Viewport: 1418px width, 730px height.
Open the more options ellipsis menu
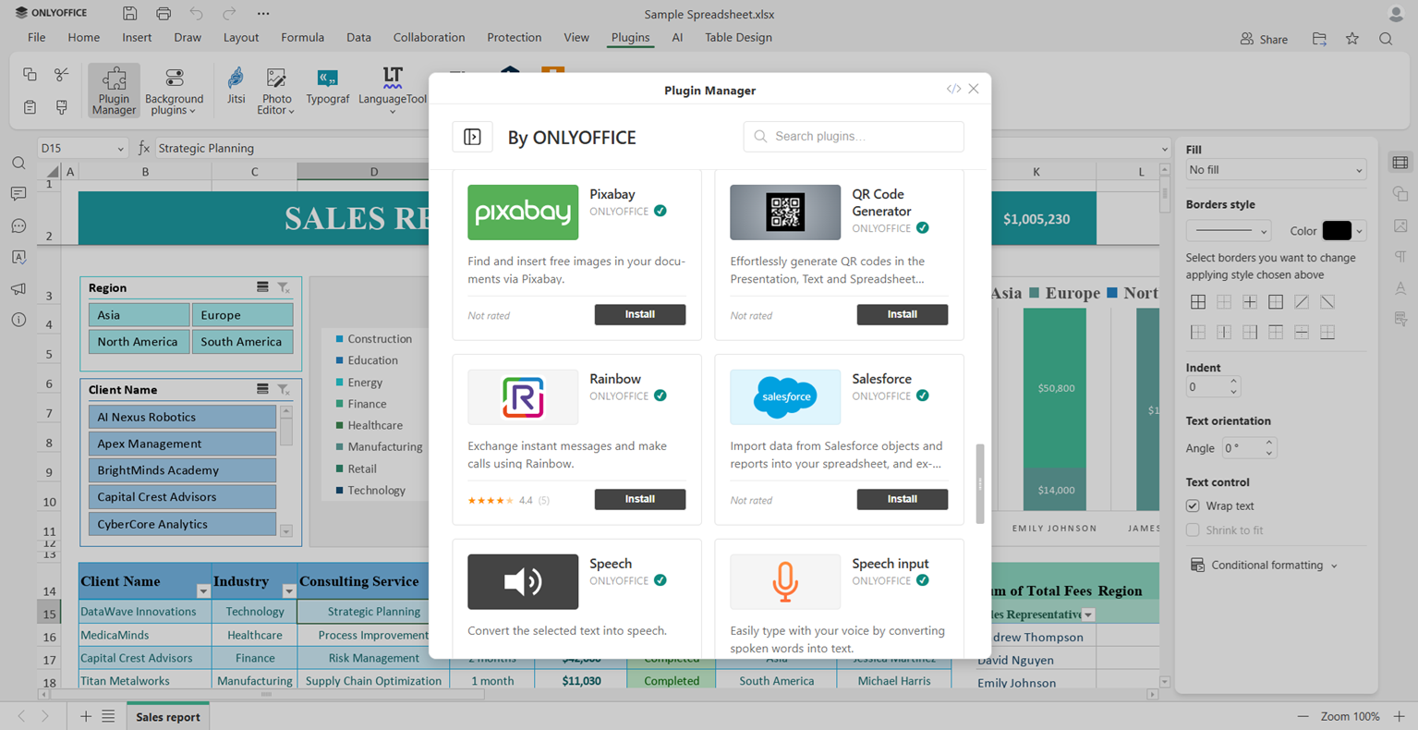click(x=263, y=14)
